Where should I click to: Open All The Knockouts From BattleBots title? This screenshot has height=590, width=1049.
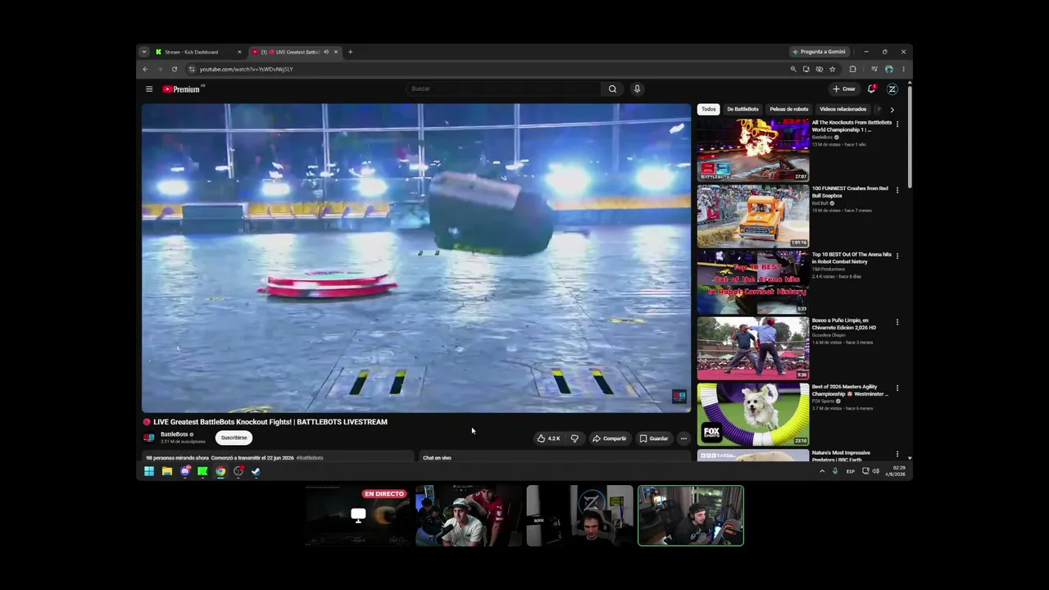pos(851,126)
